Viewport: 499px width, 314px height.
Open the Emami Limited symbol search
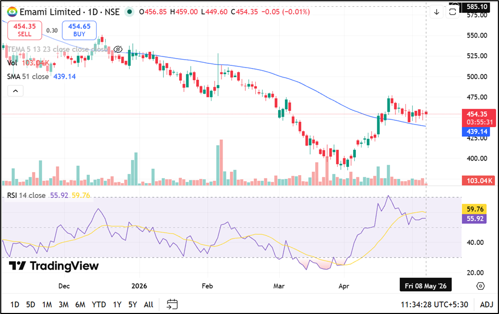click(x=50, y=12)
